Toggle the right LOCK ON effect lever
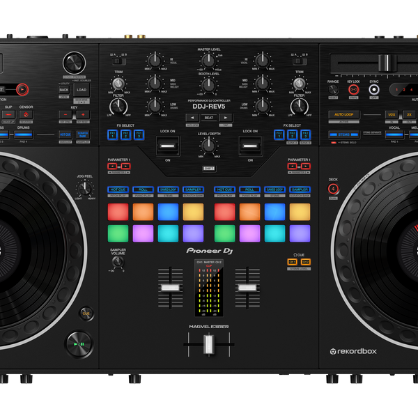418x418 pixels. [x=250, y=146]
